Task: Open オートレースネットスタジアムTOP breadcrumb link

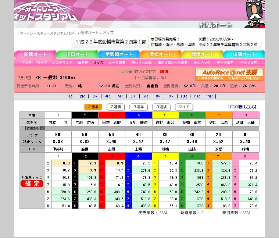Action: click(x=47, y=33)
